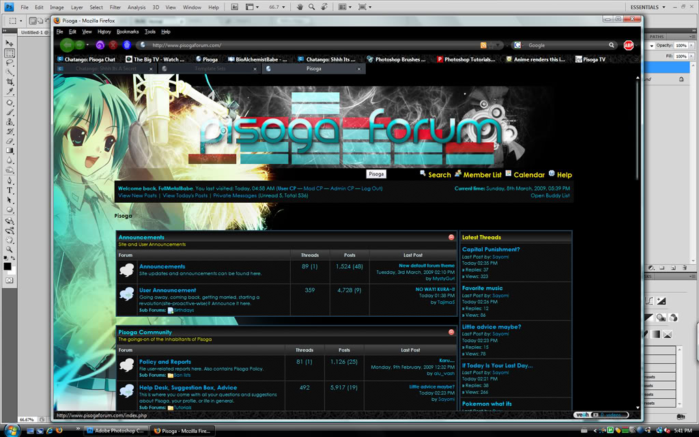Switch to PATHS panel tab
Screen dimensions: 699x437
coord(657,37)
